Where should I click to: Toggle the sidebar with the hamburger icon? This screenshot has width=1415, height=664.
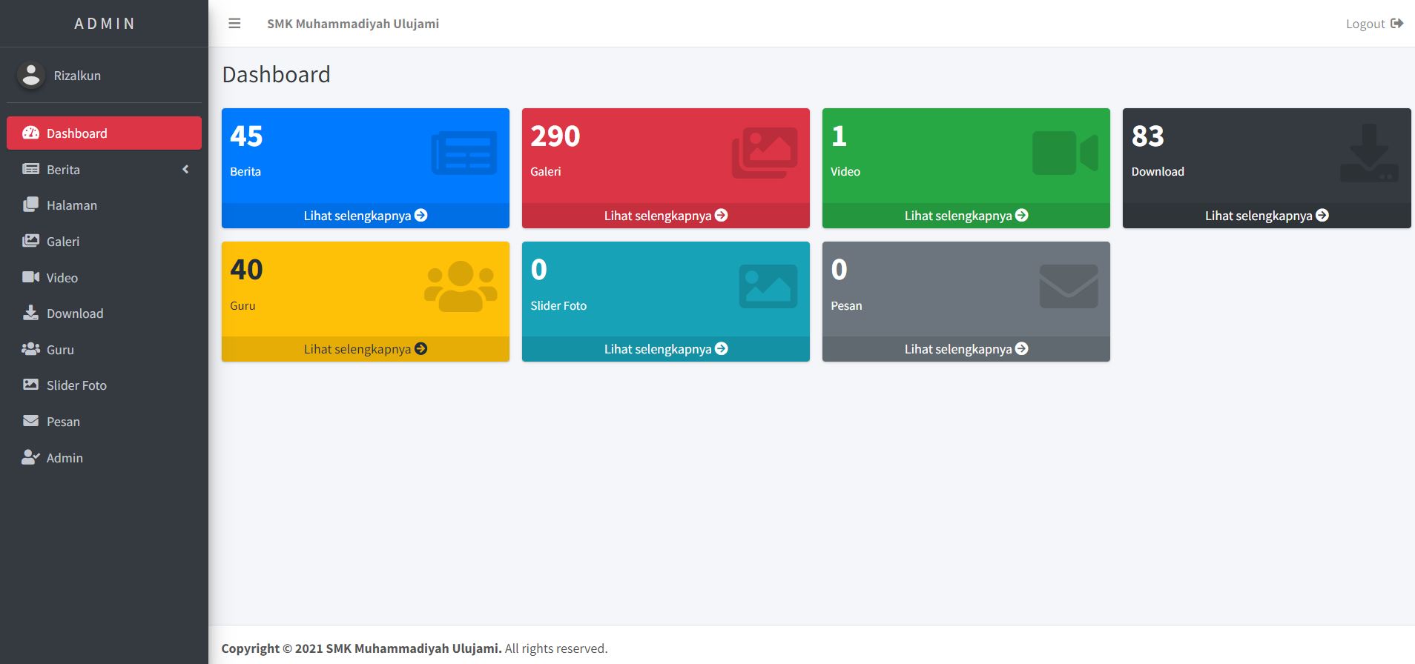coord(234,24)
